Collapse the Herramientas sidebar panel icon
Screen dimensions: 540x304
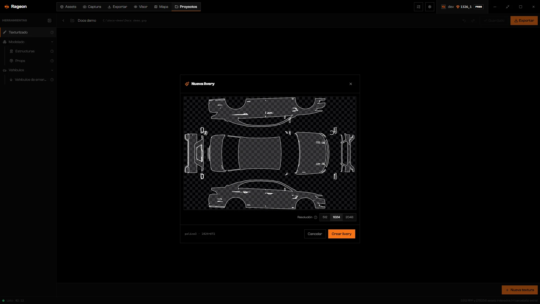click(49, 21)
